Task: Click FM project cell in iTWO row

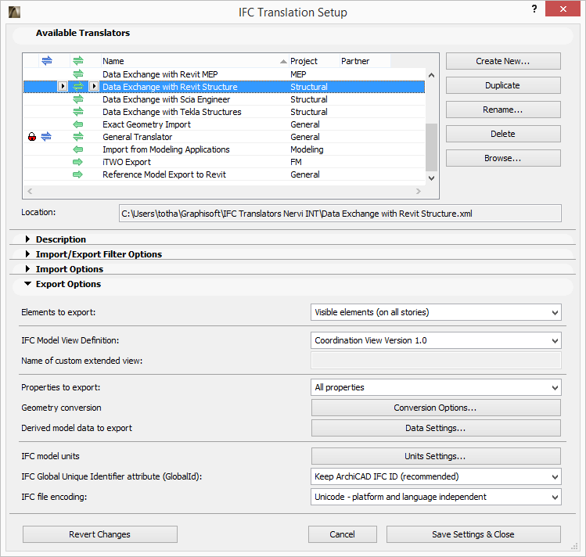Action: pos(296,162)
